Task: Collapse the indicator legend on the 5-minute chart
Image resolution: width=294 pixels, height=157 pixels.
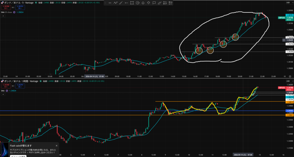Action: pyautogui.click(x=3, y=16)
